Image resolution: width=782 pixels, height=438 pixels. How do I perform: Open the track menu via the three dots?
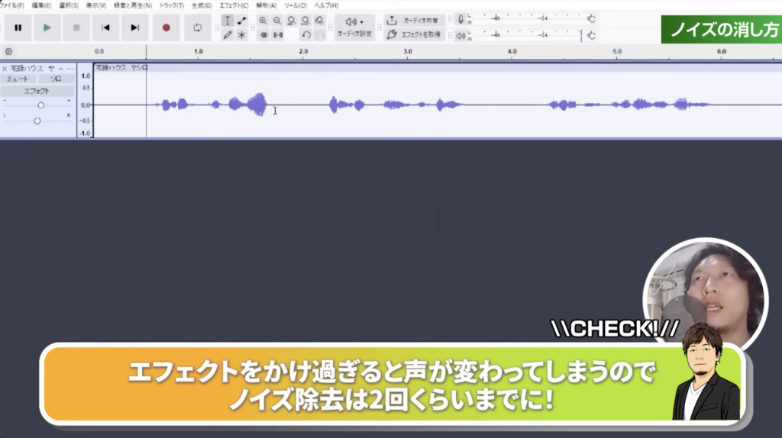tap(70, 68)
